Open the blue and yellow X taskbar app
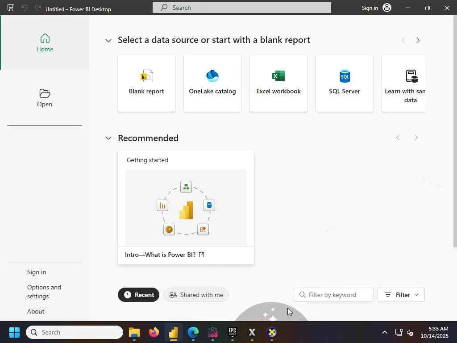 pos(272,332)
